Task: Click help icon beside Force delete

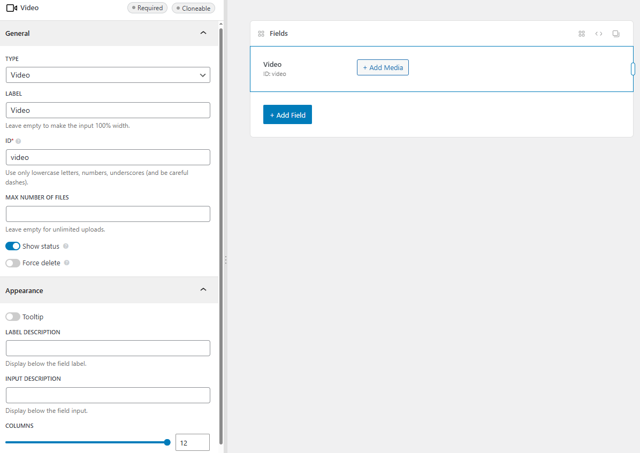Action: coord(67,263)
